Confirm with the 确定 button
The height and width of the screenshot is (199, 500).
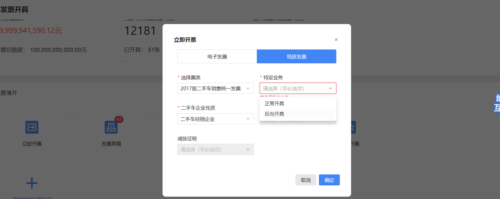(329, 180)
